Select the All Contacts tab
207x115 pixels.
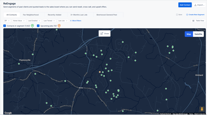12,15
